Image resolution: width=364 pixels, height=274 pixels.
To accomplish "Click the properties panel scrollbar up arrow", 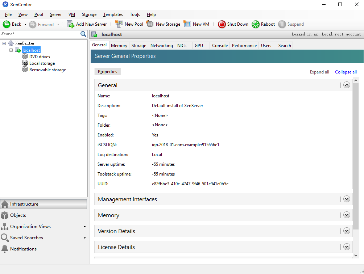I will click(x=356, y=80).
